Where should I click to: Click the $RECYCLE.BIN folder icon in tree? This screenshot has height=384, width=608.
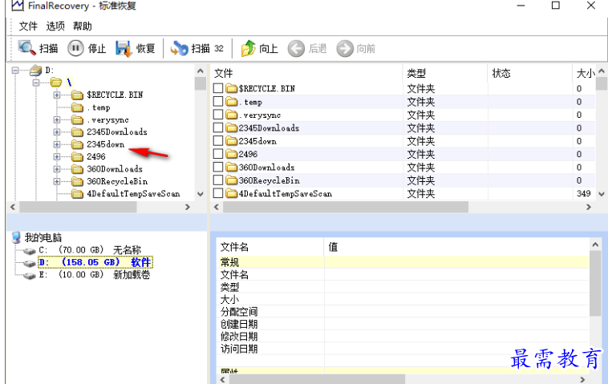tap(77, 95)
